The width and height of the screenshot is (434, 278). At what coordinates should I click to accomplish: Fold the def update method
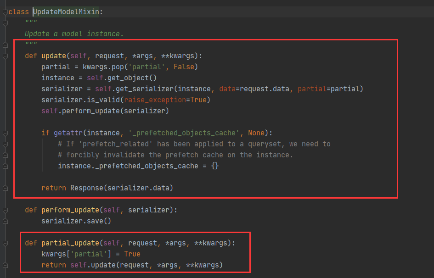tap(5, 56)
